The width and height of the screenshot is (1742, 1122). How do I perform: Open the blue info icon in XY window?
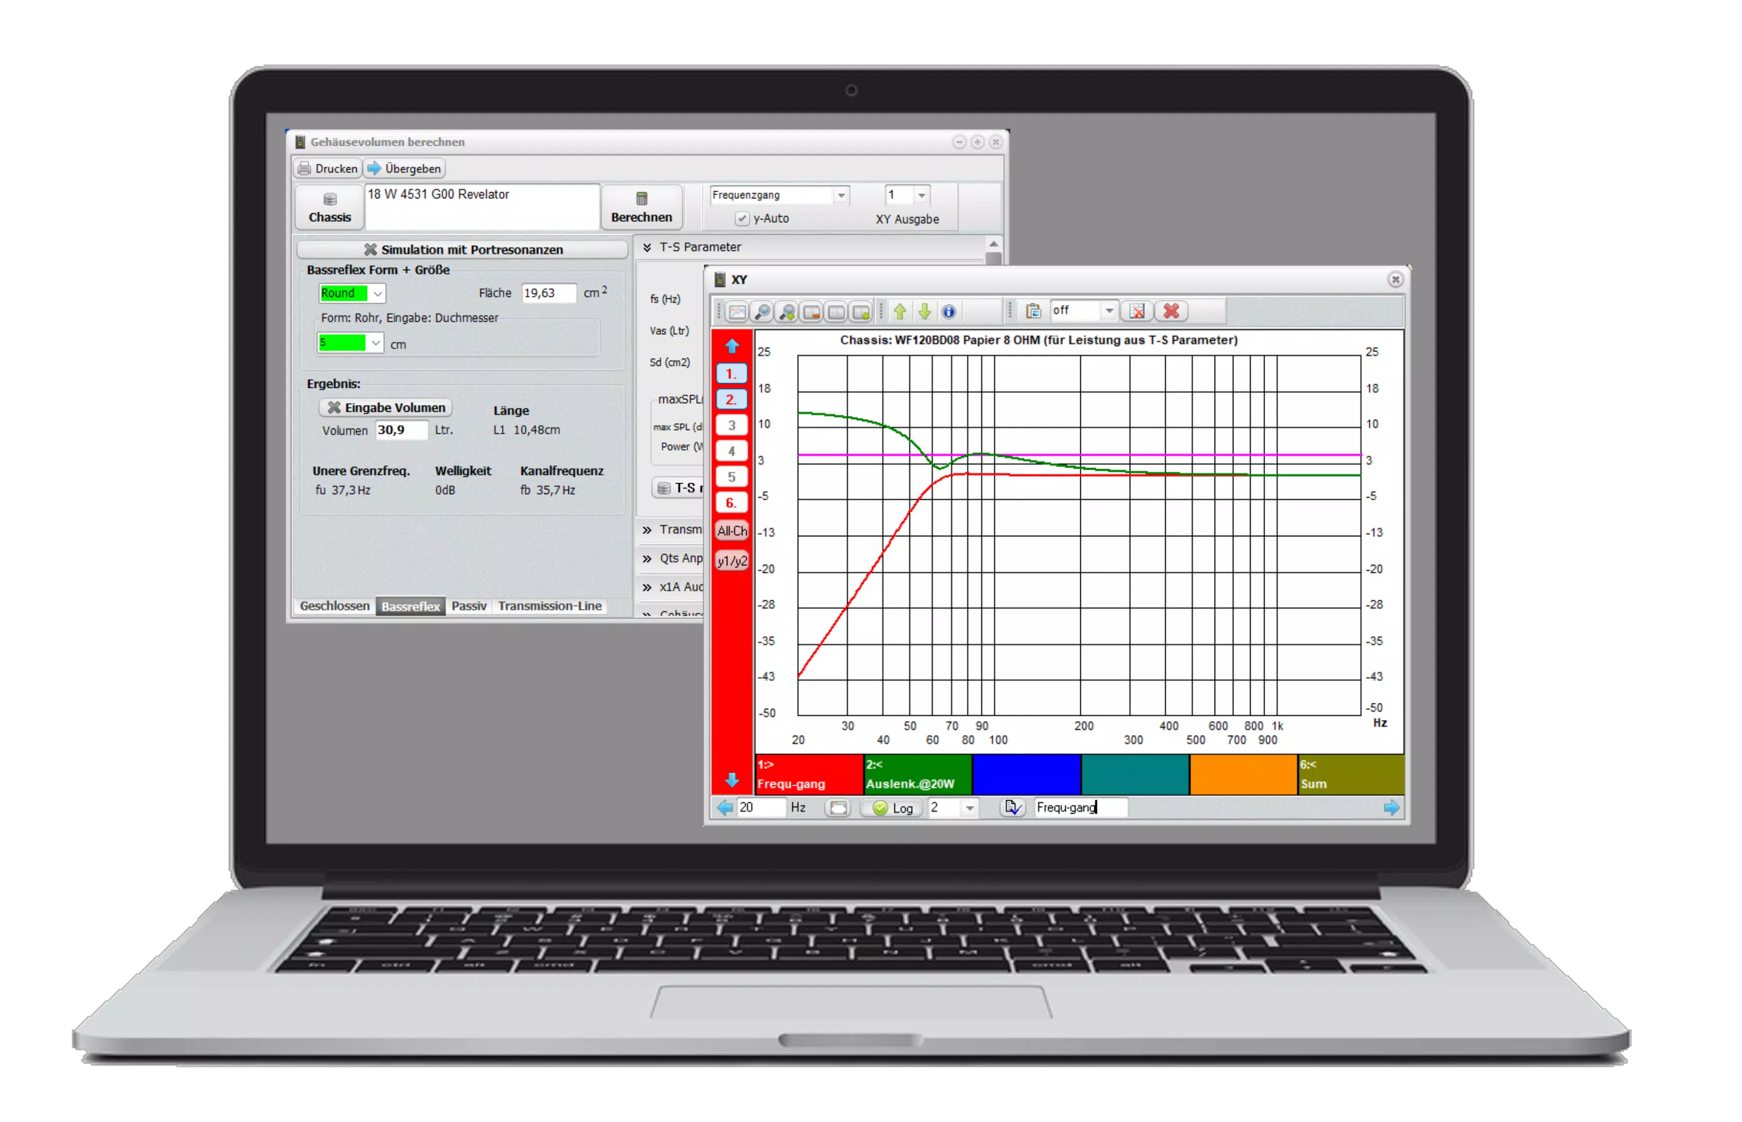[949, 312]
